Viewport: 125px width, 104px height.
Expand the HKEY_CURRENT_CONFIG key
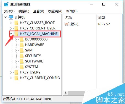[11, 78]
